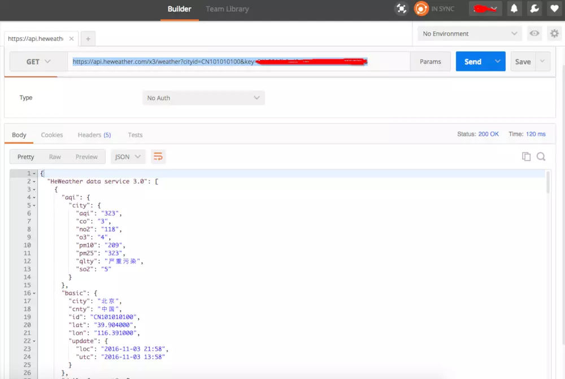This screenshot has width=565, height=379.
Task: Click the "pm25": "323" line
Action: 101,253
